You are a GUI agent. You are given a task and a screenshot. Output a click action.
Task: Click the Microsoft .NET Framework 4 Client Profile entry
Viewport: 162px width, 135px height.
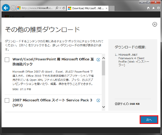134,60
